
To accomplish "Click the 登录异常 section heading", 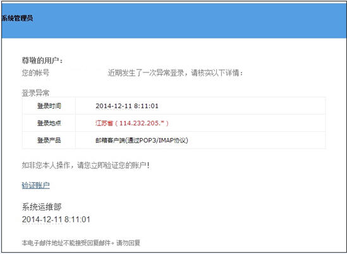I will pyautogui.click(x=35, y=93).
